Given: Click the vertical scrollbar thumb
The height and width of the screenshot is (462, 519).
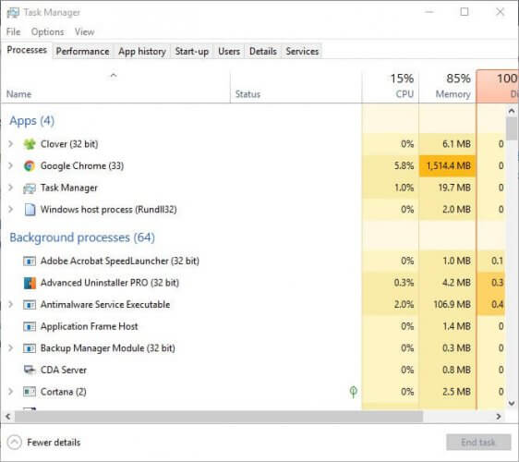Looking at the screenshot, I should pyautogui.click(x=512, y=128).
